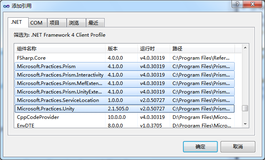Click runtime v1.0.3705 cell
The image size is (265, 160).
[x=151, y=125]
